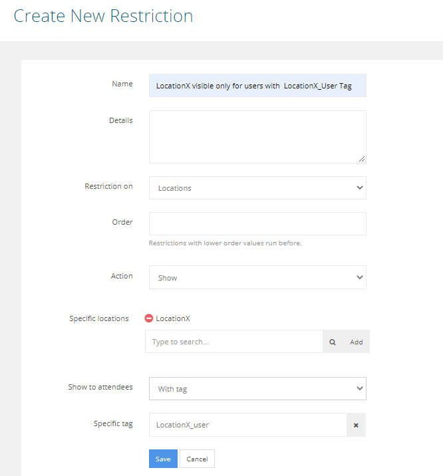Screen dimensions: 443x476
Task: Open the Show to attendees dropdown
Action: (x=257, y=389)
